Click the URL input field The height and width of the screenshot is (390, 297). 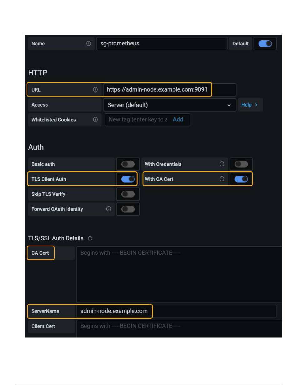point(169,90)
